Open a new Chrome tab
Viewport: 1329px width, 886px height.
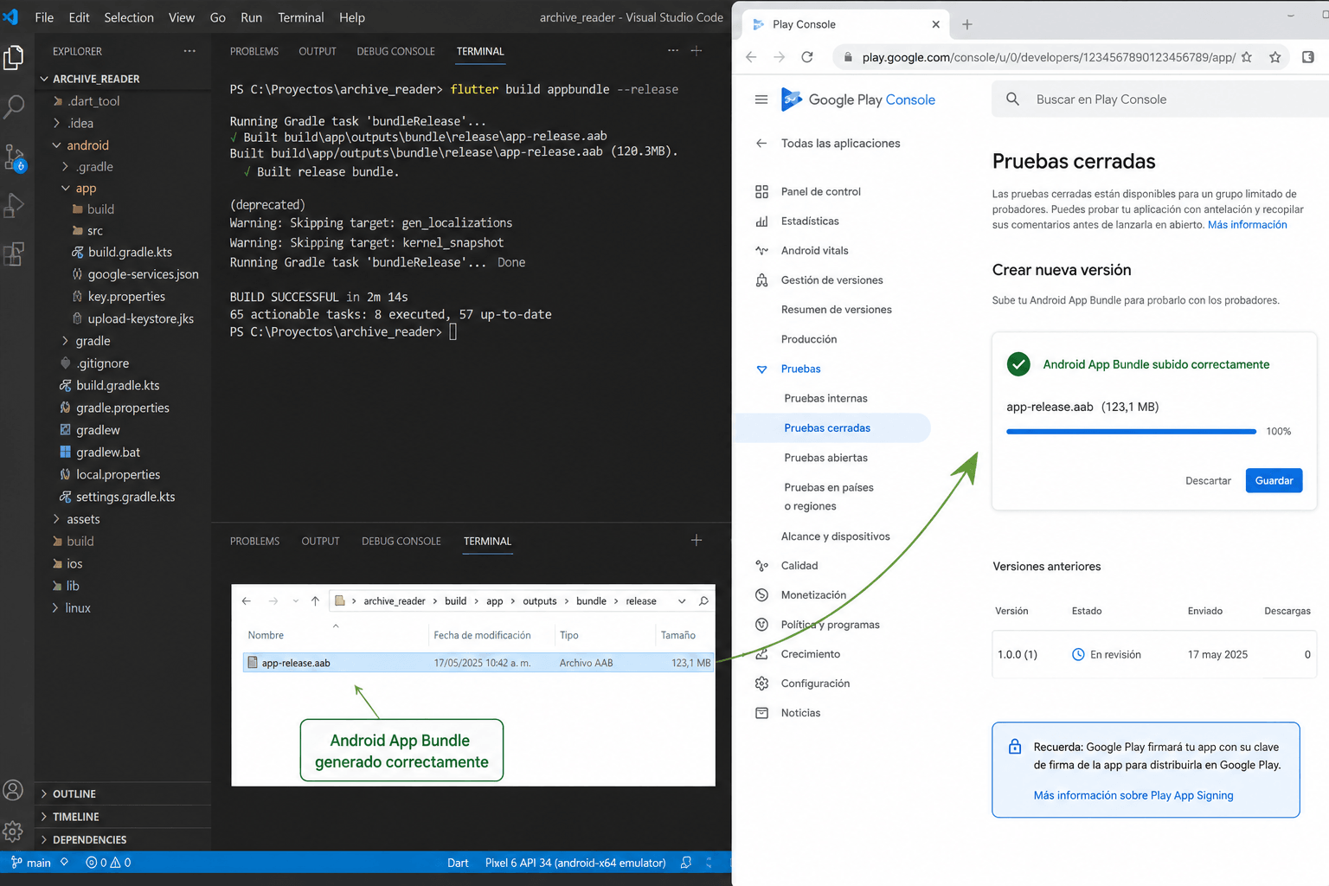967,24
